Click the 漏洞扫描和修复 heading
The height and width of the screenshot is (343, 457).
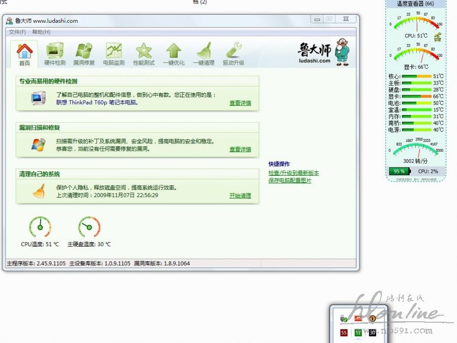coord(39,128)
